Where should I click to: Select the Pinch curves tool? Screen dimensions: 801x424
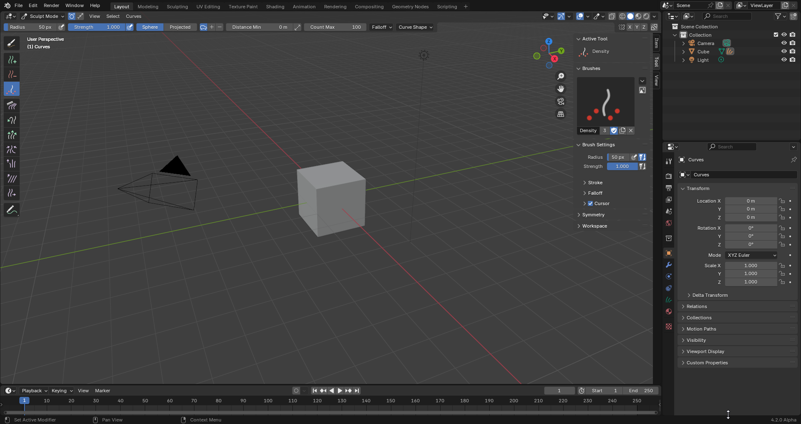12,149
